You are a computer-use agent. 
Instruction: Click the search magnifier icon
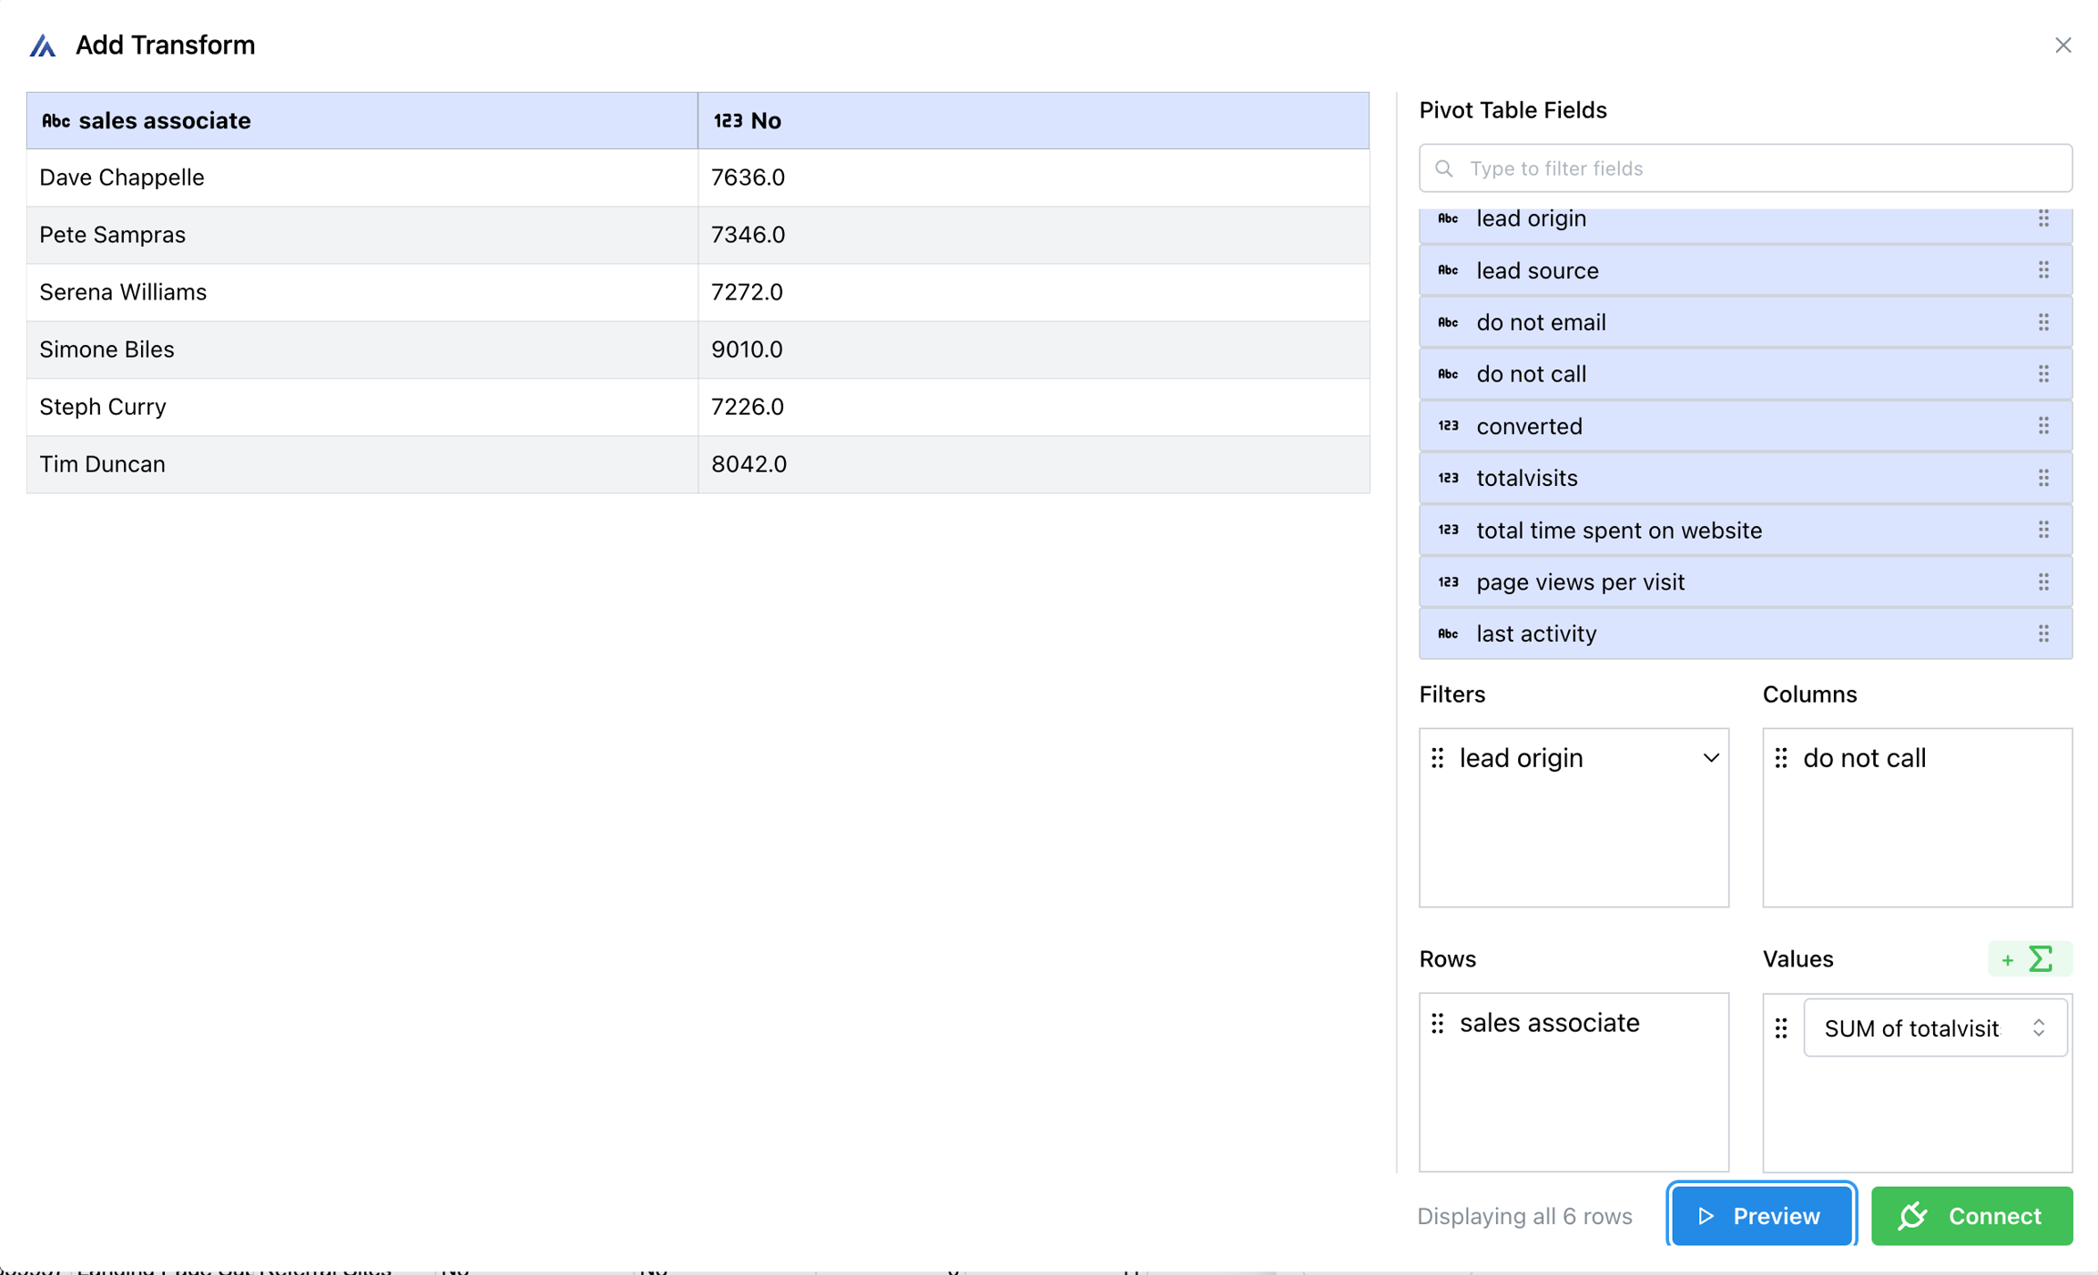pos(1444,168)
